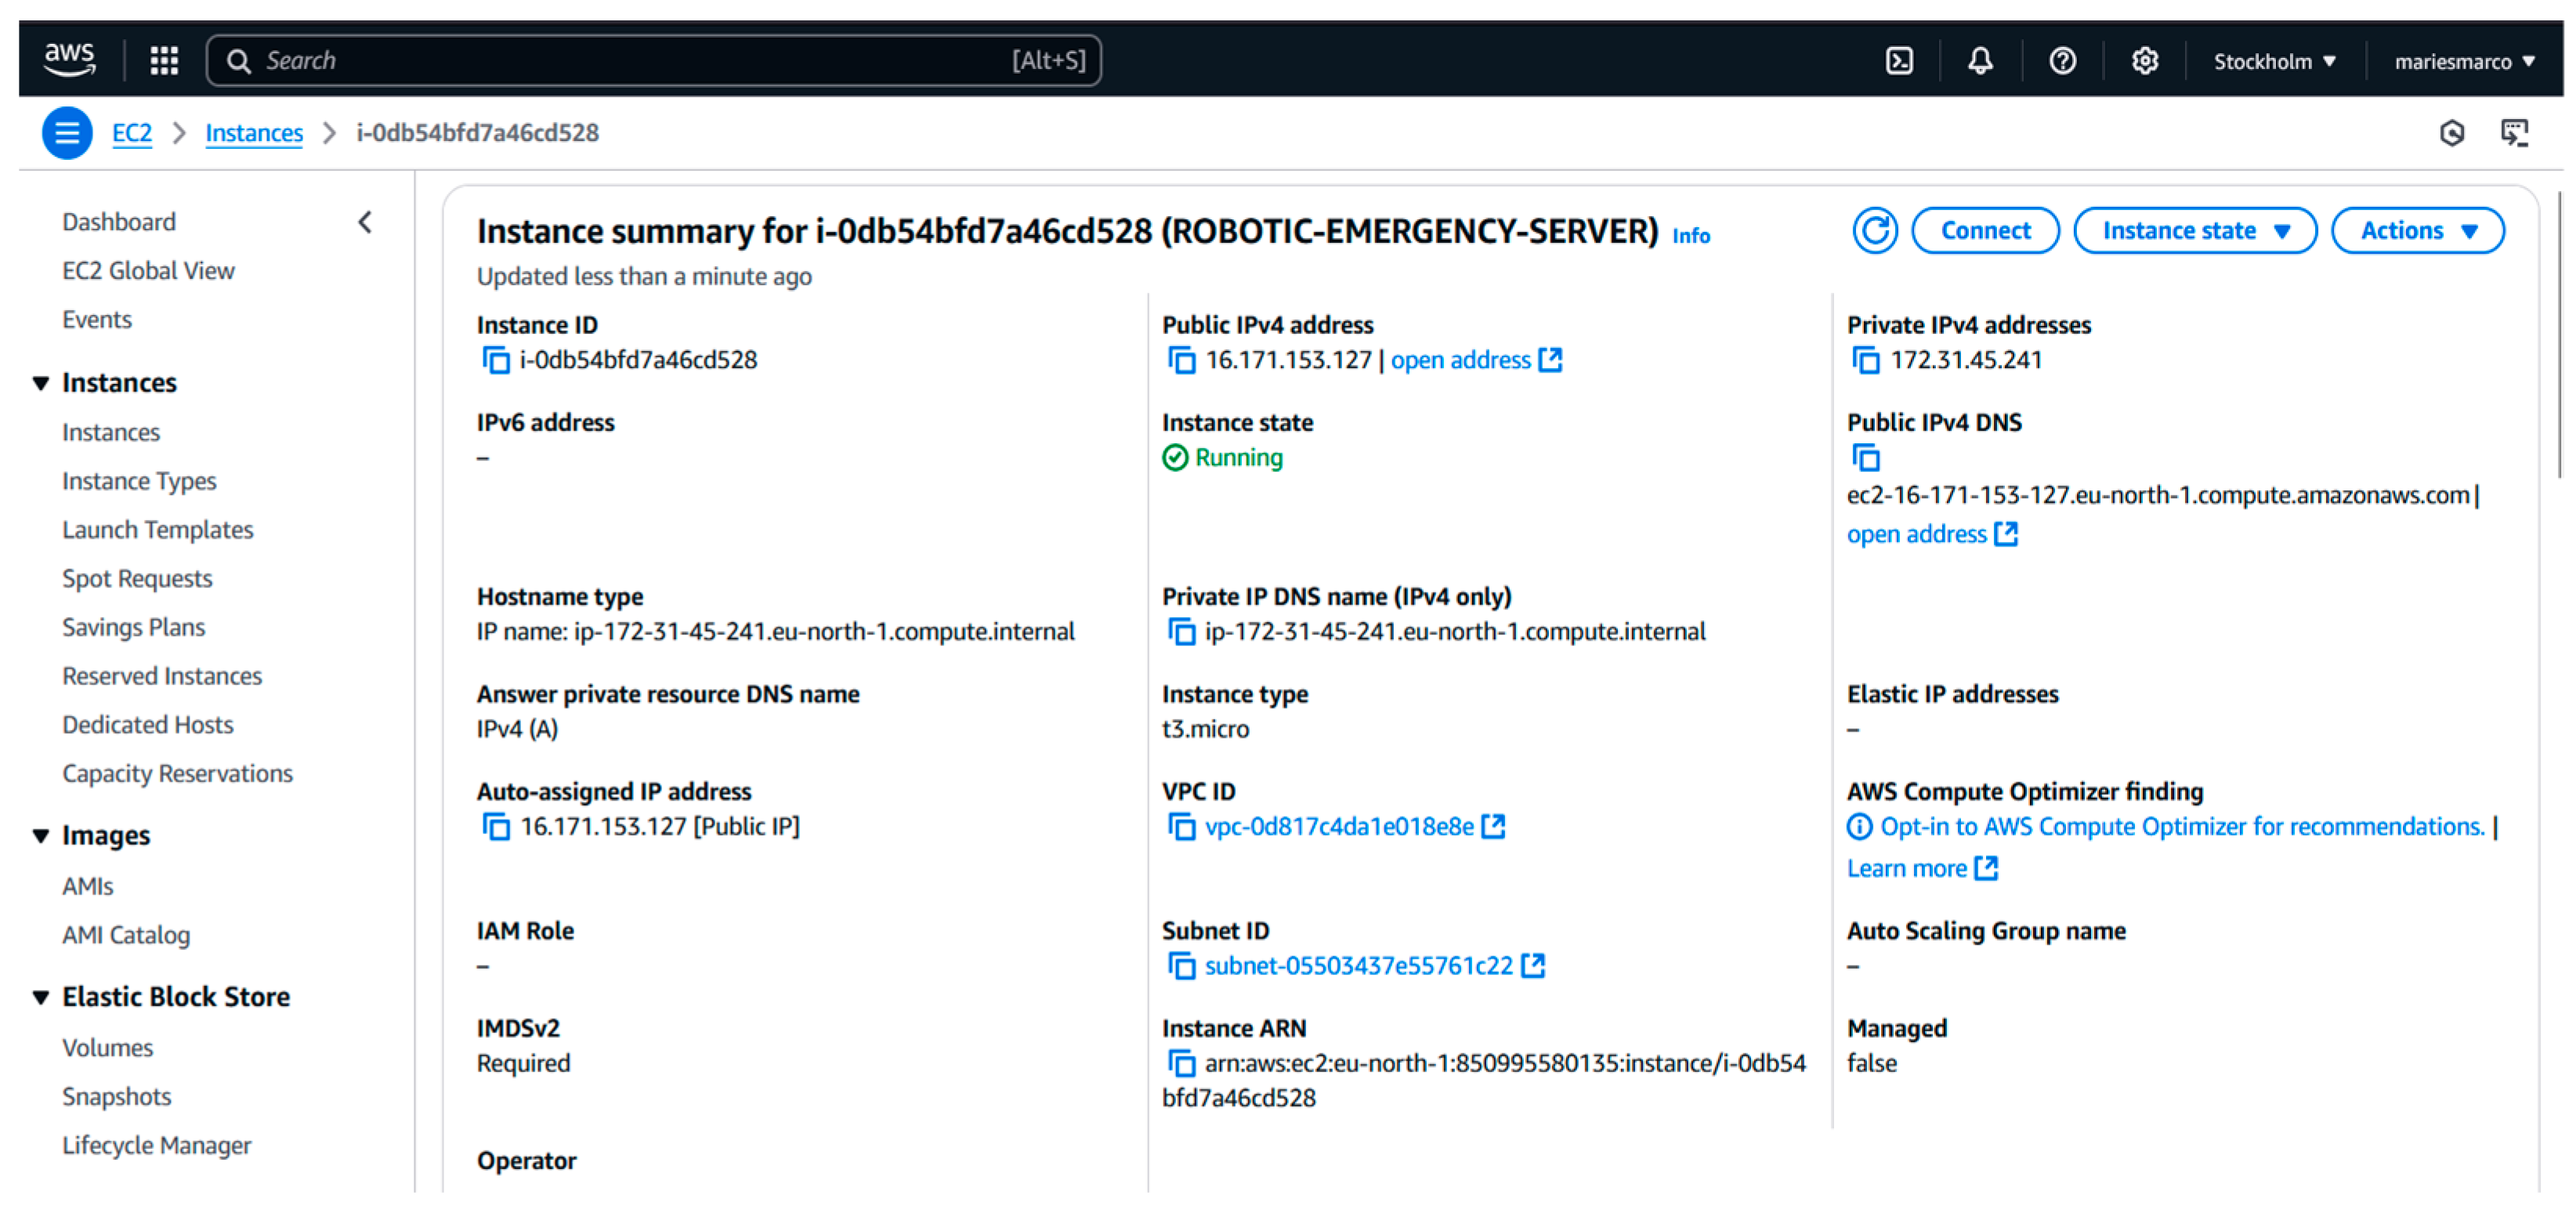Open the Instance state dropdown
This screenshot has height=1228, width=2576.
pyautogui.click(x=2195, y=231)
